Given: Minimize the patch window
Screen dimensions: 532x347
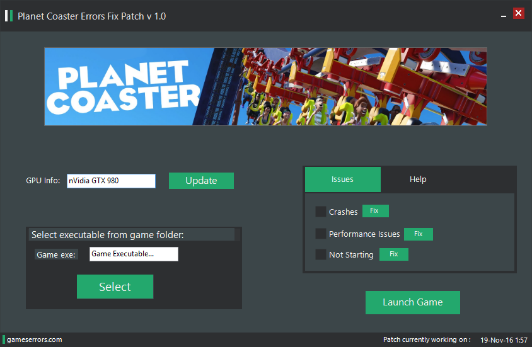Looking at the screenshot, I should pyautogui.click(x=504, y=16).
